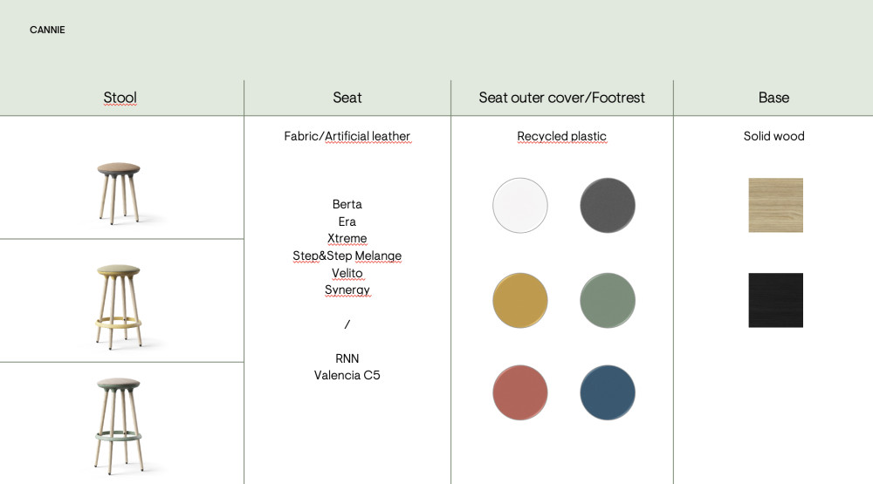873x484 pixels.
Task: Select the yellow footrest stool image
Action: [x=120, y=303]
